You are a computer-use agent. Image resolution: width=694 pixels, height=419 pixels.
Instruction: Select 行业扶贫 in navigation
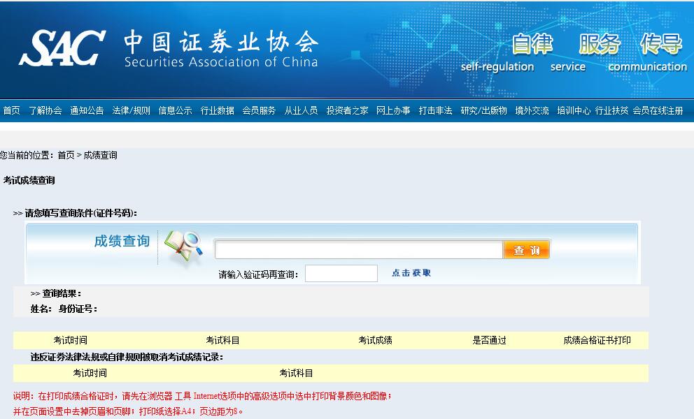(611, 110)
